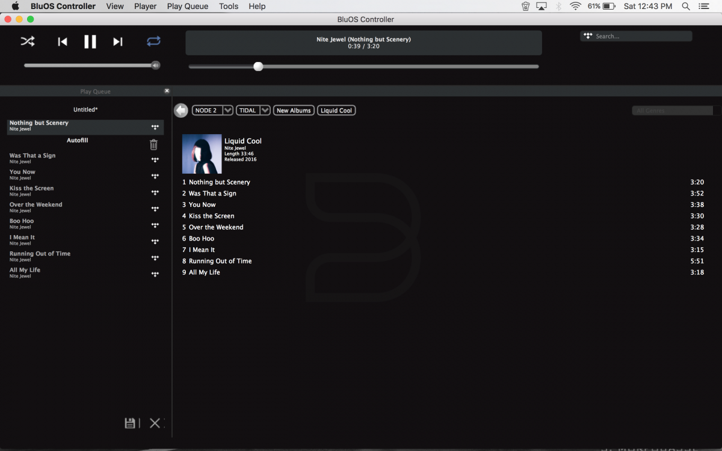Open the BluOS Controller app menu
Screen dimensions: 722x451
pos(63,6)
